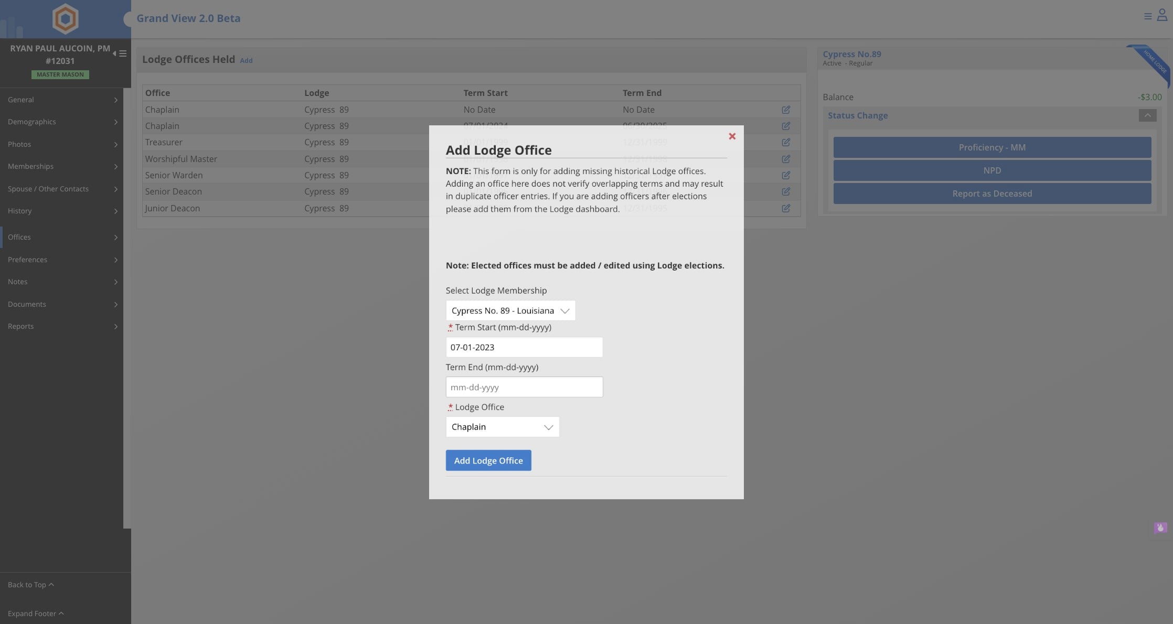The image size is (1173, 624).
Task: Click the Report as Deceased button
Action: pyautogui.click(x=991, y=193)
